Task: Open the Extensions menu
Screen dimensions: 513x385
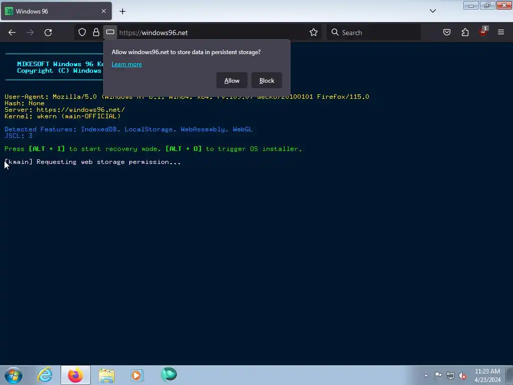Action: (465, 33)
